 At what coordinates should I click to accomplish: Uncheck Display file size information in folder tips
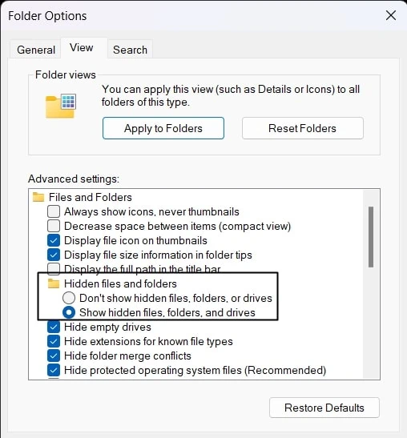(x=54, y=255)
